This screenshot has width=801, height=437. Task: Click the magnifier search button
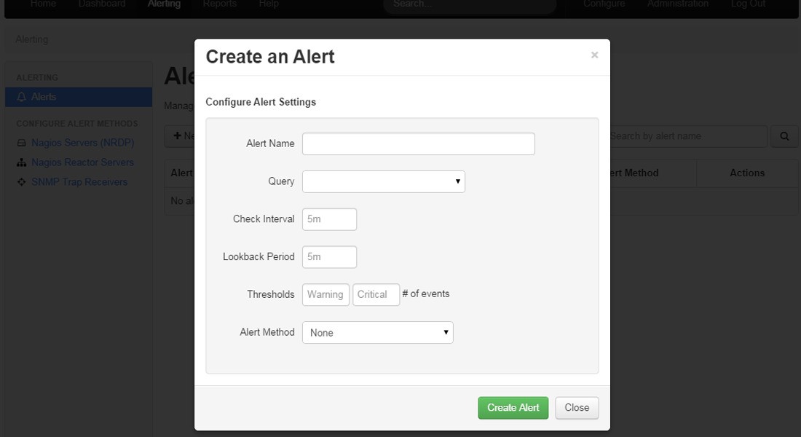click(784, 136)
